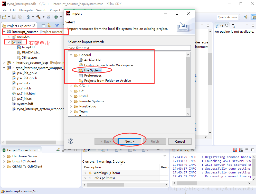Collapse the interrupt_counter project node
Viewport: 256px width, 194px height.
click(4, 32)
